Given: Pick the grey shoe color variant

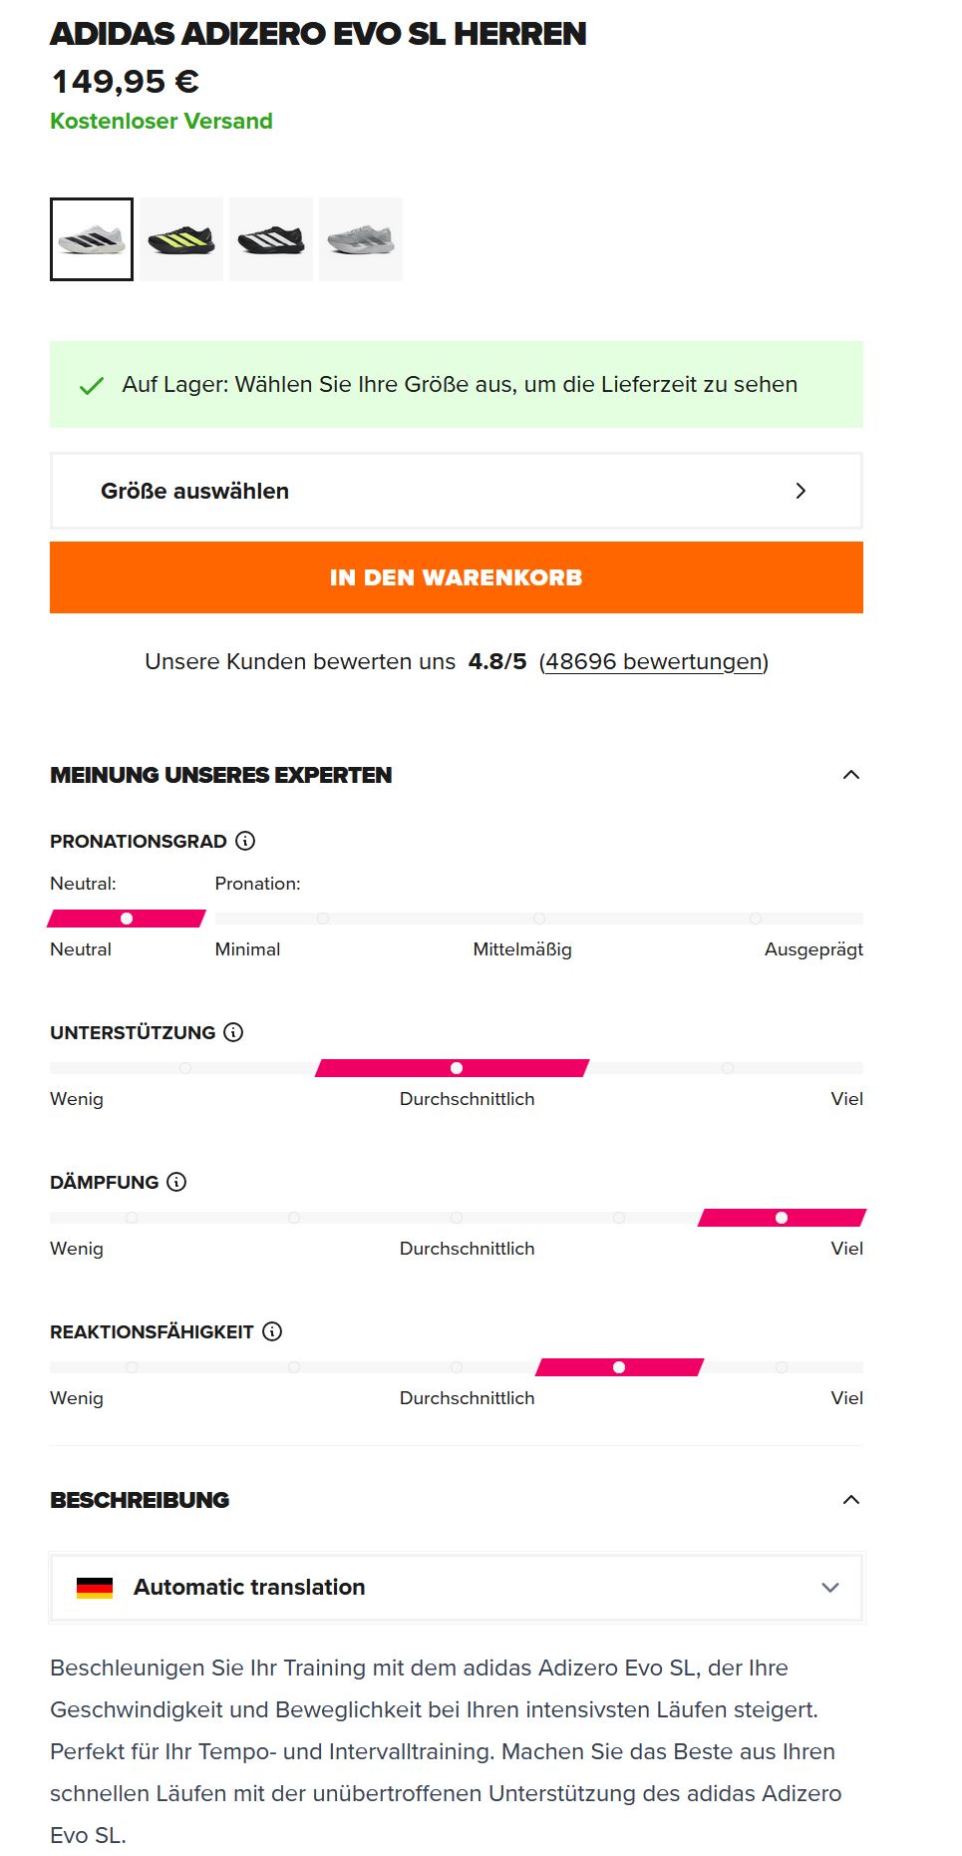Looking at the screenshot, I should [361, 239].
